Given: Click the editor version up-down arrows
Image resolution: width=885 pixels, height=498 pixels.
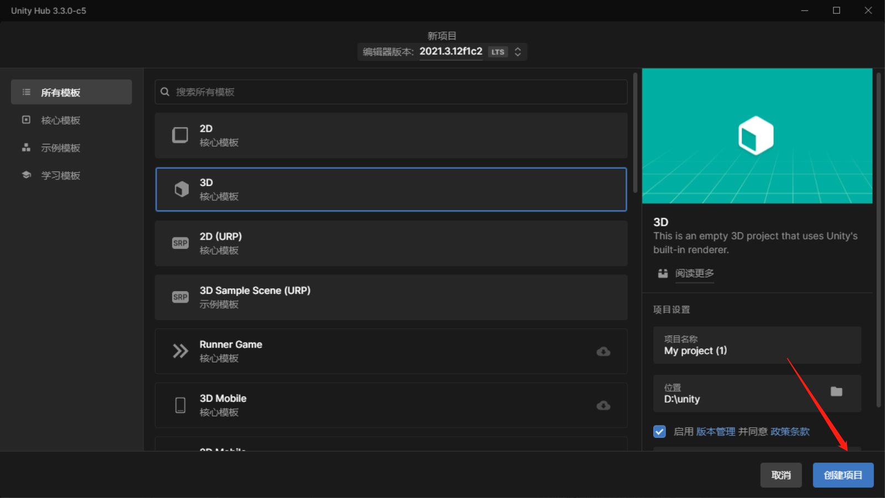Looking at the screenshot, I should click(x=518, y=51).
